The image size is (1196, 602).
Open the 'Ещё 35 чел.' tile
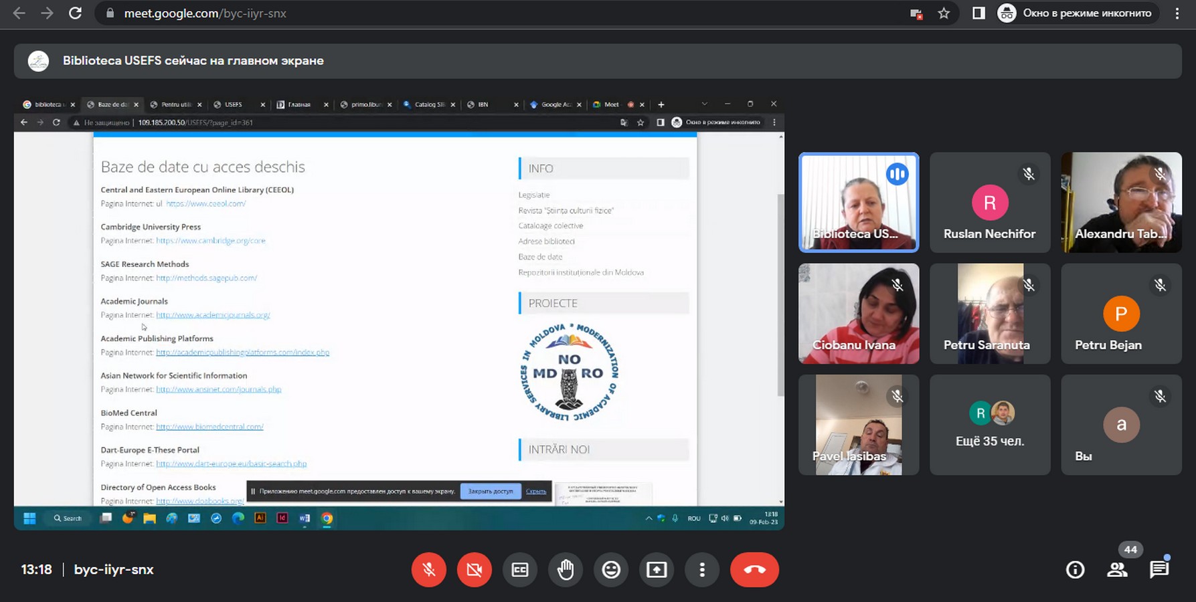(x=990, y=425)
